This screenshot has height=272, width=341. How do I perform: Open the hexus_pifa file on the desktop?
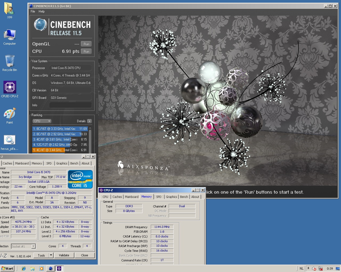tap(10, 142)
